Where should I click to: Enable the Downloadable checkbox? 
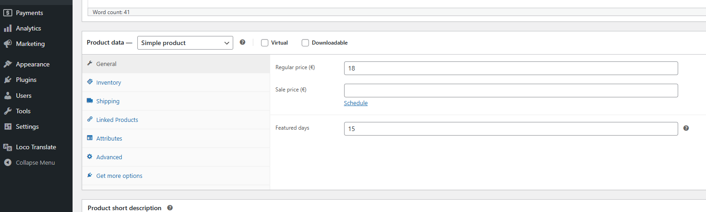(x=305, y=43)
